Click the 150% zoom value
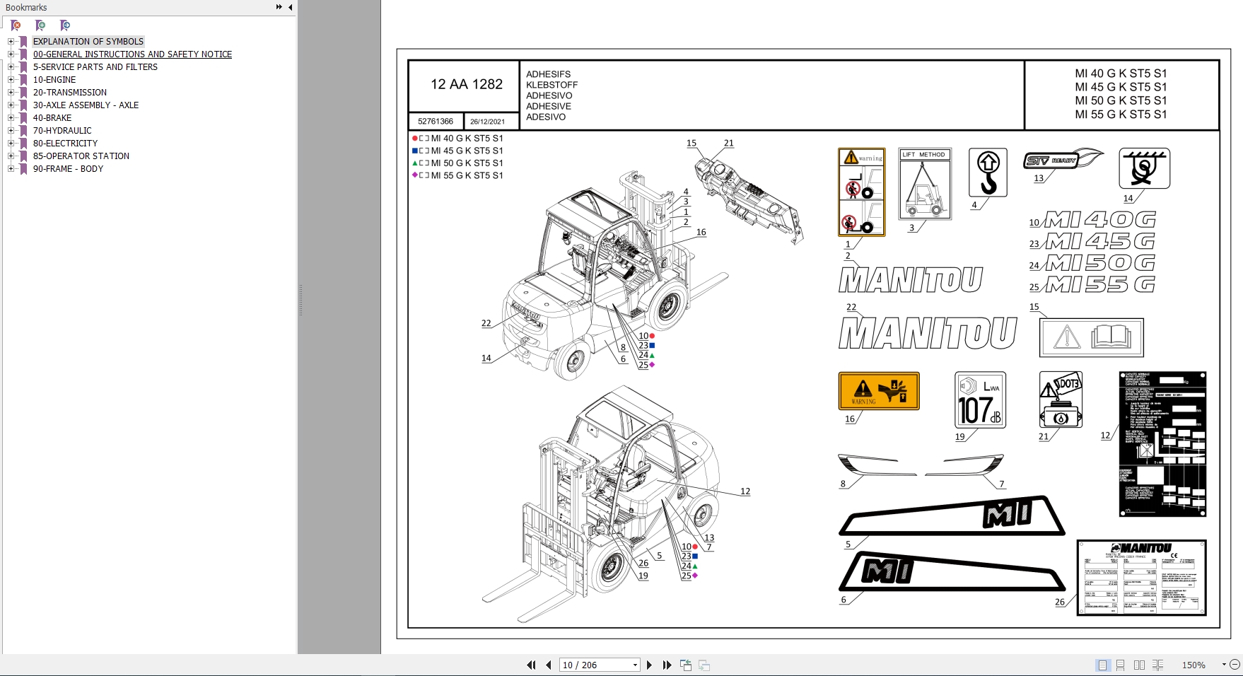Viewport: 1243px width, 676px height. (x=1194, y=665)
